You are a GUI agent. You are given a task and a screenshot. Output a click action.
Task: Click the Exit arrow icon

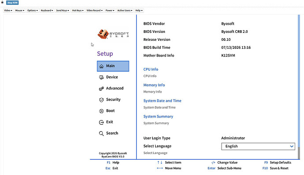[x=101, y=122]
